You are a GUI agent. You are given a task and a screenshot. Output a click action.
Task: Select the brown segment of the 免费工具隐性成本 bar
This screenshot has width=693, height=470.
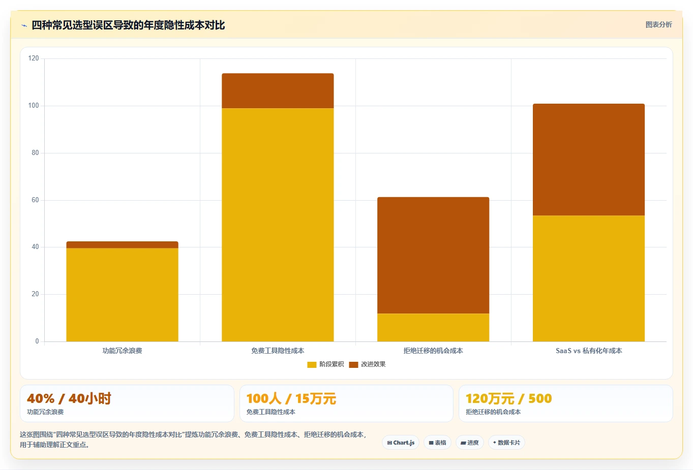coord(278,91)
